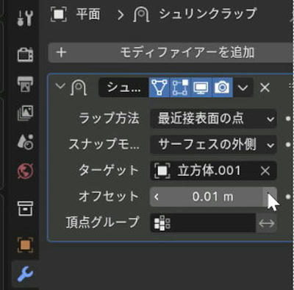Toggle modifier display in Edit Mode
The image size is (294, 290).
pyautogui.click(x=180, y=88)
